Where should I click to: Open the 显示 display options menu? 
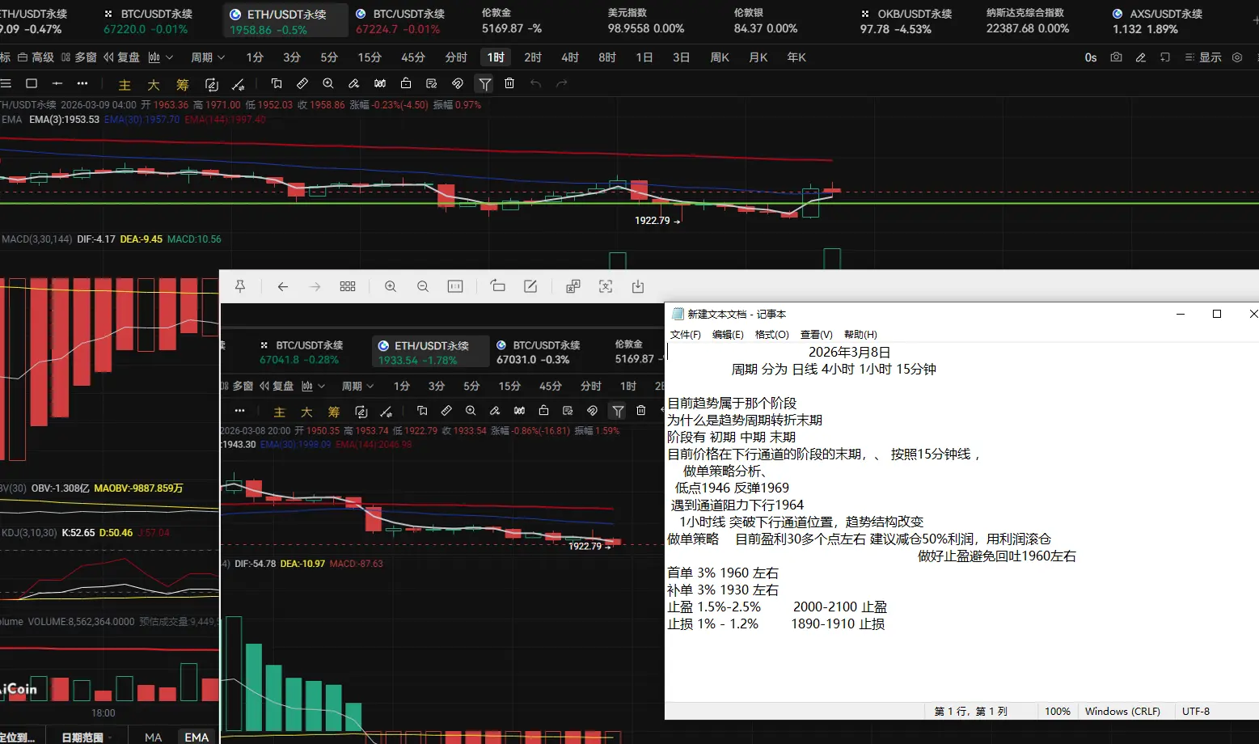pyautogui.click(x=1202, y=57)
